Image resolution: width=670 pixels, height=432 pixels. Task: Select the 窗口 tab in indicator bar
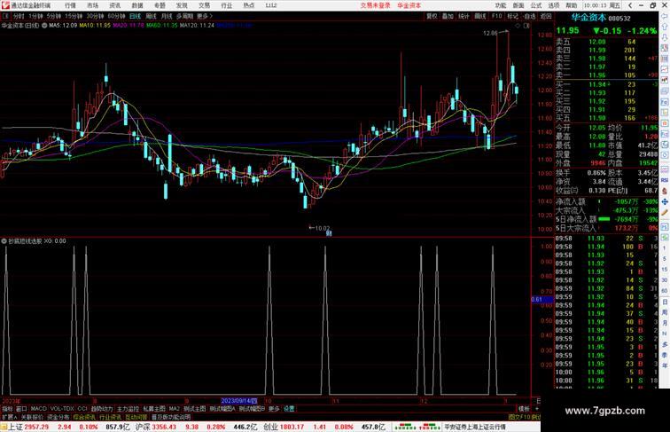click(x=21, y=409)
